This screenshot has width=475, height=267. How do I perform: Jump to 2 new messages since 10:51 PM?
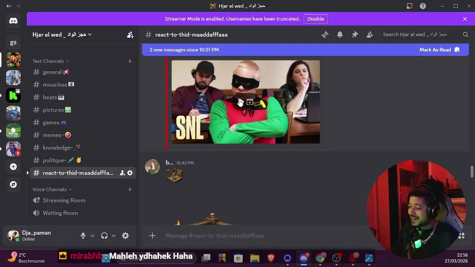184,50
